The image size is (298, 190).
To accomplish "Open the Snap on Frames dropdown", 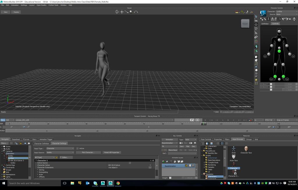I will click(287, 120).
